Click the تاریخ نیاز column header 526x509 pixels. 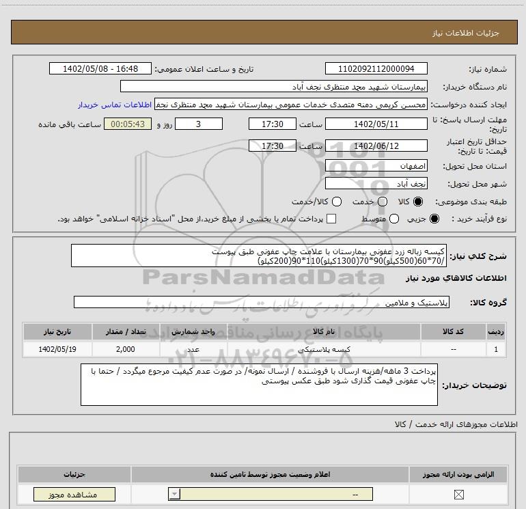click(x=57, y=331)
